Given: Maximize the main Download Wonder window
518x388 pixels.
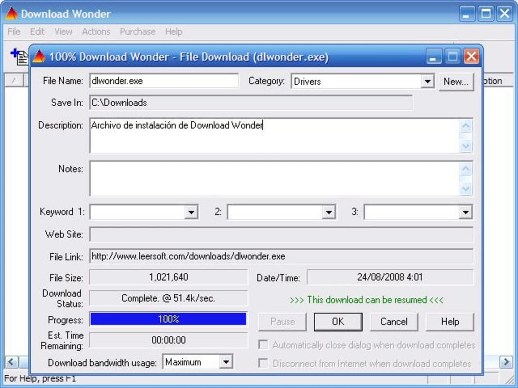Looking at the screenshot, I should point(485,14).
